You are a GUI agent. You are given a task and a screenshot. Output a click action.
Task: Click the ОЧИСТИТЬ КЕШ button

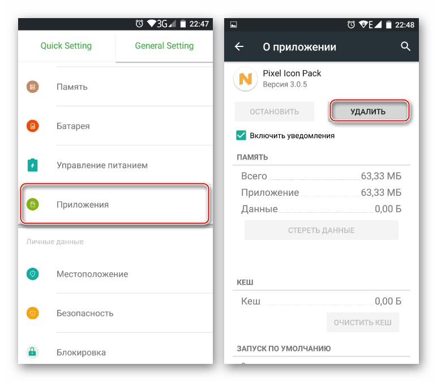pos(363,323)
